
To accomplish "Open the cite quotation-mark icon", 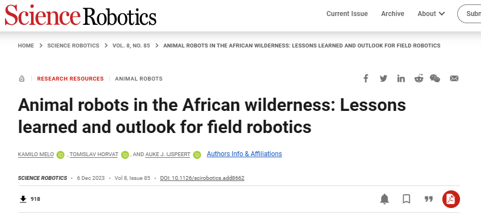I will (x=429, y=199).
